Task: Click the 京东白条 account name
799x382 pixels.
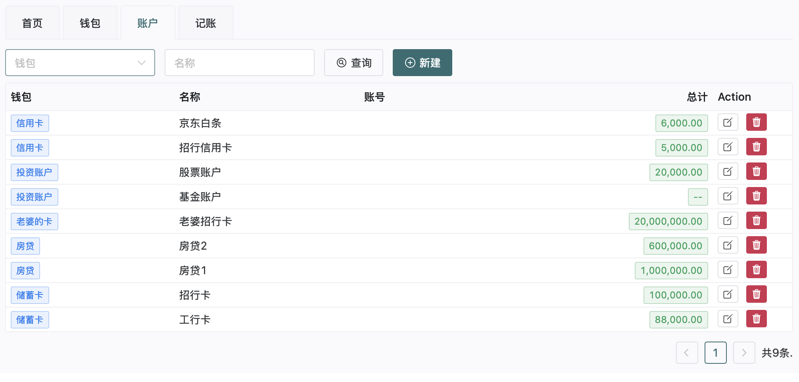Action: [200, 123]
